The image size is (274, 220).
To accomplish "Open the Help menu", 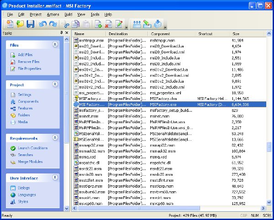I will pos(108,15).
